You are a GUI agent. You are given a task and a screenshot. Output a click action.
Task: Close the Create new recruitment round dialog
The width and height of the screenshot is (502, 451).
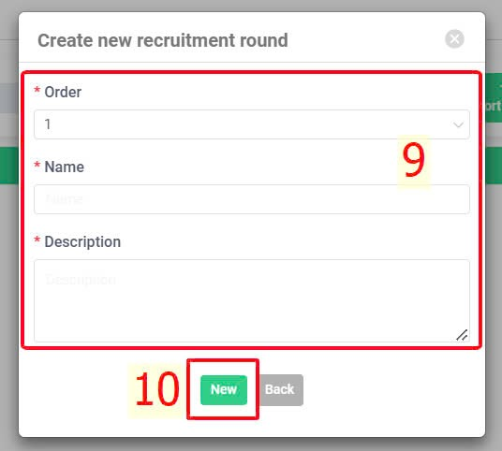tap(454, 39)
